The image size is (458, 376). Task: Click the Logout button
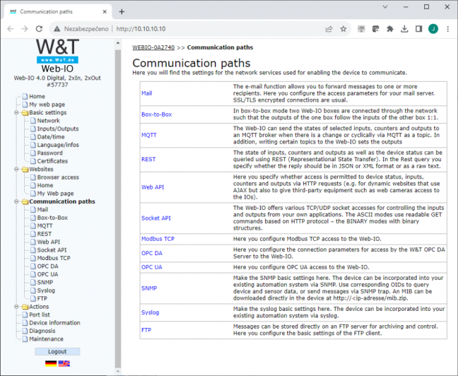coord(57,351)
